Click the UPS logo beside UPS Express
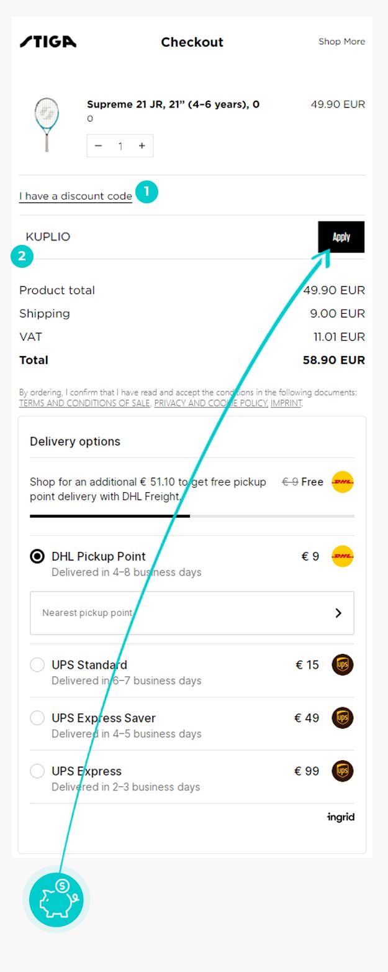Screen dimensions: 388x972 pyautogui.click(x=342, y=771)
